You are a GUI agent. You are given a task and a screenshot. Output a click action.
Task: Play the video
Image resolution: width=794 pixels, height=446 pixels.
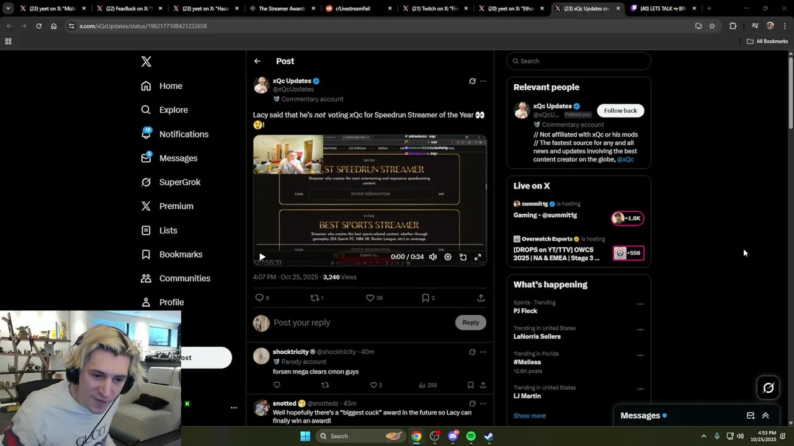[x=262, y=257]
